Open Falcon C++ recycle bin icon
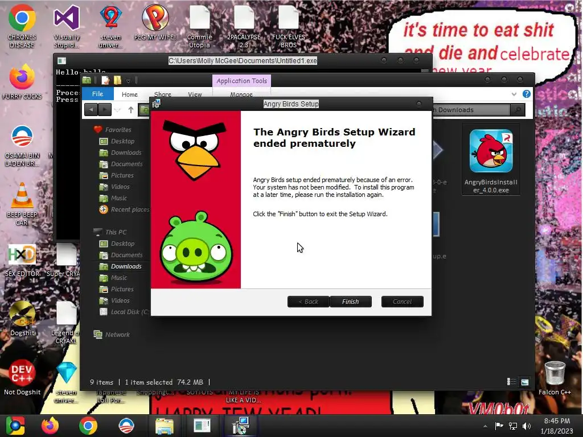This screenshot has width=583, height=437. tap(555, 377)
